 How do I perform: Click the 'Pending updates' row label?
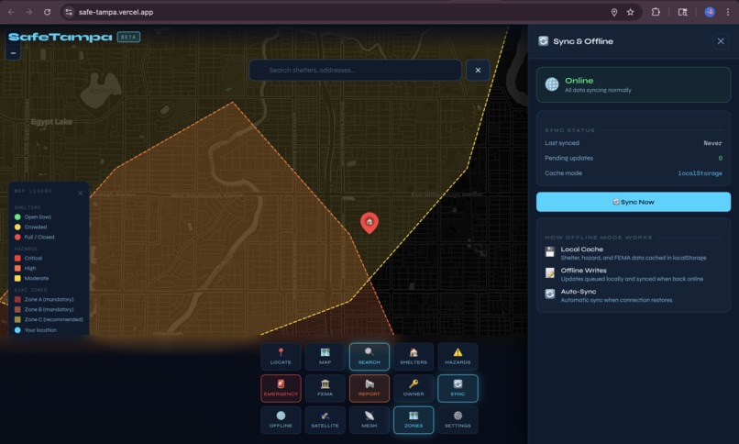568,159
